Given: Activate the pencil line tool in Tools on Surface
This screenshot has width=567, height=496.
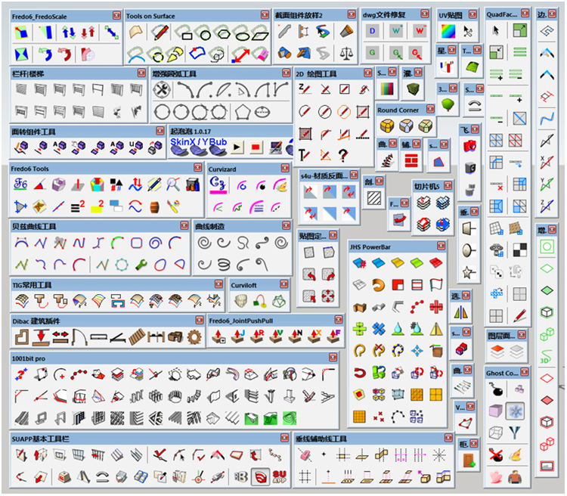Looking at the screenshot, I should click(160, 33).
